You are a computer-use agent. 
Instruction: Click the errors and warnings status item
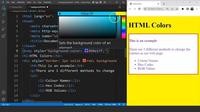(6, 105)
